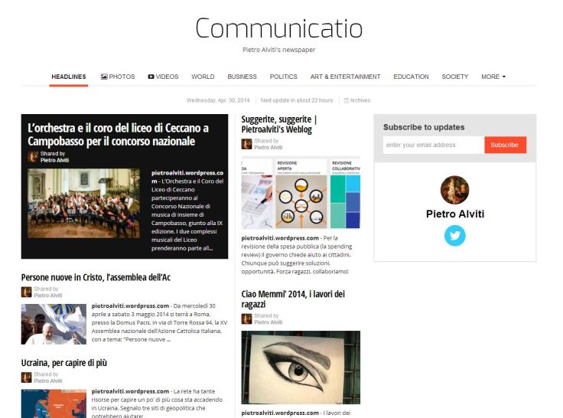563x418 pixels.
Task: Click the Twitter bird icon under Pietro Alviti
Action: pyautogui.click(x=454, y=236)
